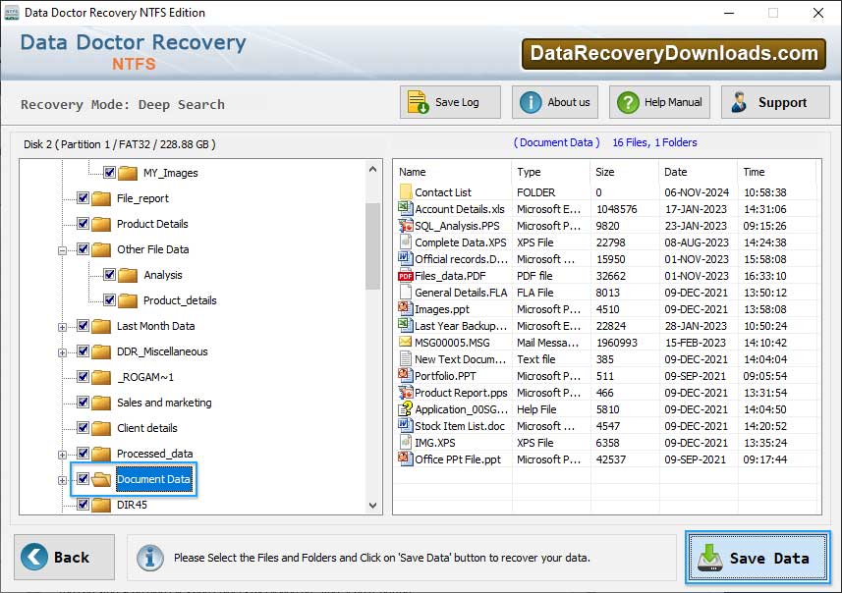842x593 pixels.
Task: Expand the Processed_data tree node
Action: pyautogui.click(x=62, y=455)
